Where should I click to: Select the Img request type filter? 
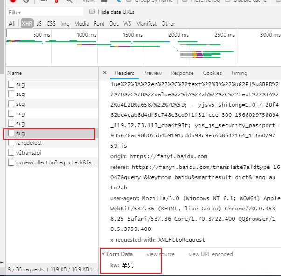coord(65,24)
